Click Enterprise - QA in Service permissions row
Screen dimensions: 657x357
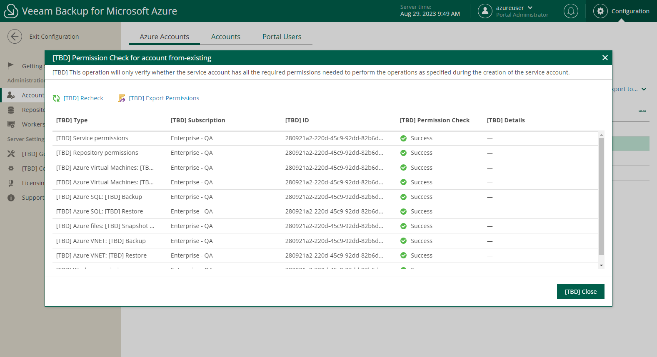pos(192,138)
